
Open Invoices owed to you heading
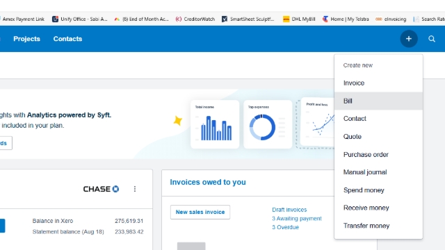pos(208,182)
